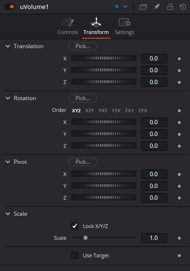Collapse the Pivot section
The image size is (190, 271).
(x=8, y=162)
